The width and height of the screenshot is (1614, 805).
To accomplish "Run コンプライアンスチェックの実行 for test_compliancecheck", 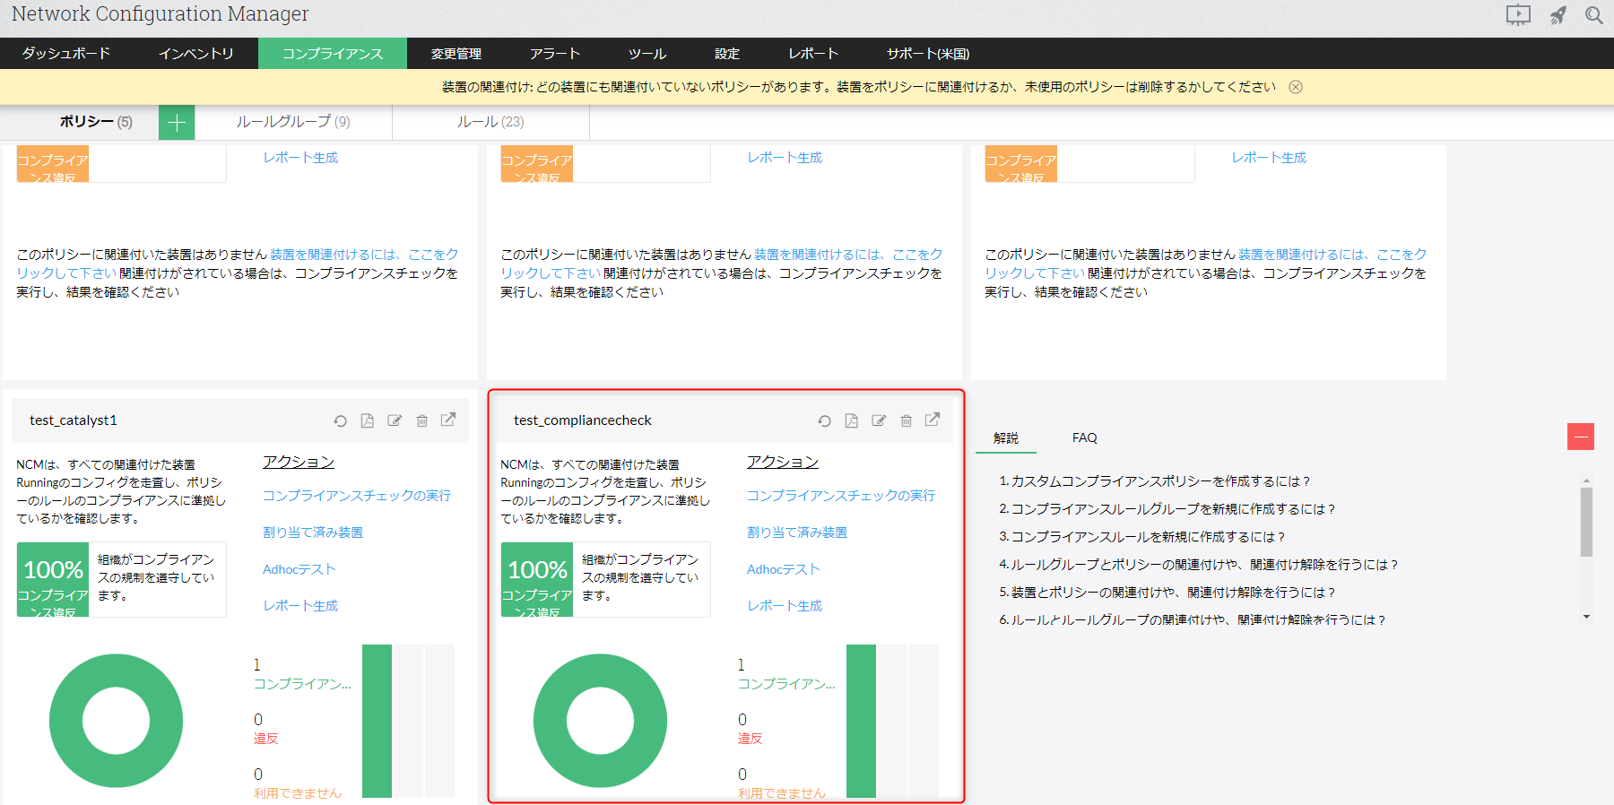I will coord(840,496).
